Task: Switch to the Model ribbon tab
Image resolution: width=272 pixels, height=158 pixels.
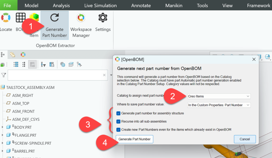Action: (31, 6)
